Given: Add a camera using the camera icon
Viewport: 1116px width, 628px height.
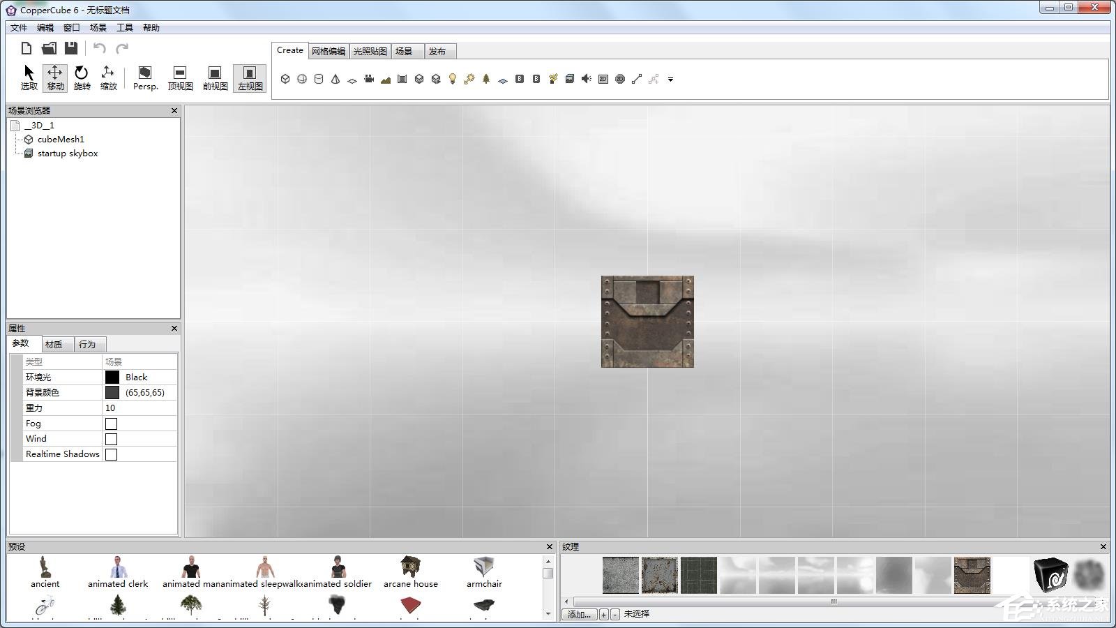Looking at the screenshot, I should click(x=369, y=79).
